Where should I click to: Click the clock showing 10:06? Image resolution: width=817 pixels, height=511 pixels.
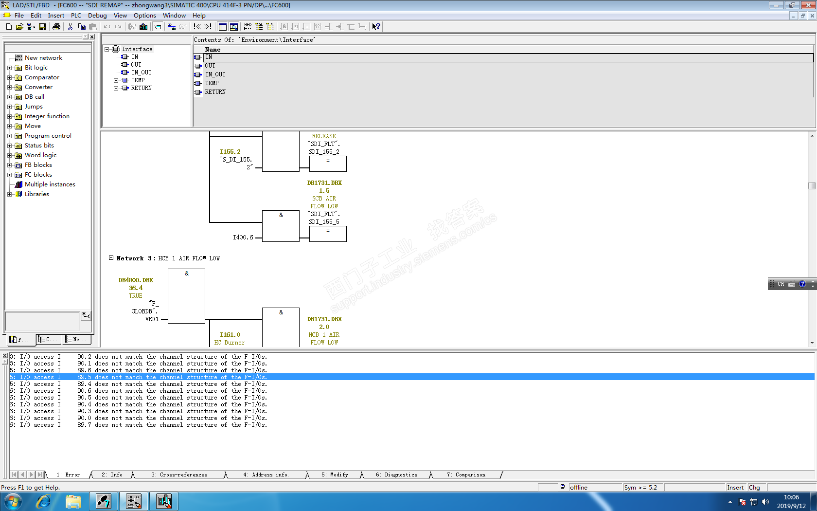(791, 497)
